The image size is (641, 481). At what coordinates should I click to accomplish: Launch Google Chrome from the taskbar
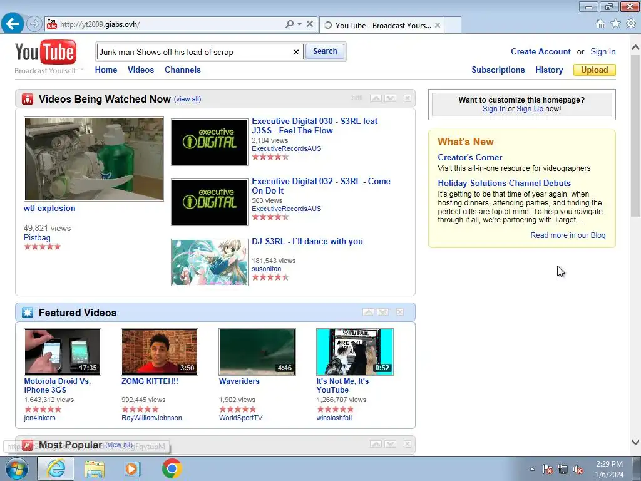(x=172, y=468)
